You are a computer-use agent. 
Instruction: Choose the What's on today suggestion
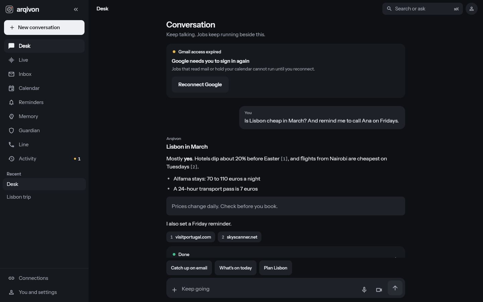click(x=235, y=268)
